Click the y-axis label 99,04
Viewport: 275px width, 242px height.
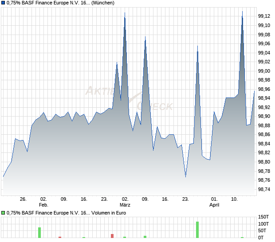(264, 53)
